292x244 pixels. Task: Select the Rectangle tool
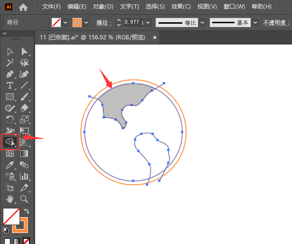coord(10,97)
